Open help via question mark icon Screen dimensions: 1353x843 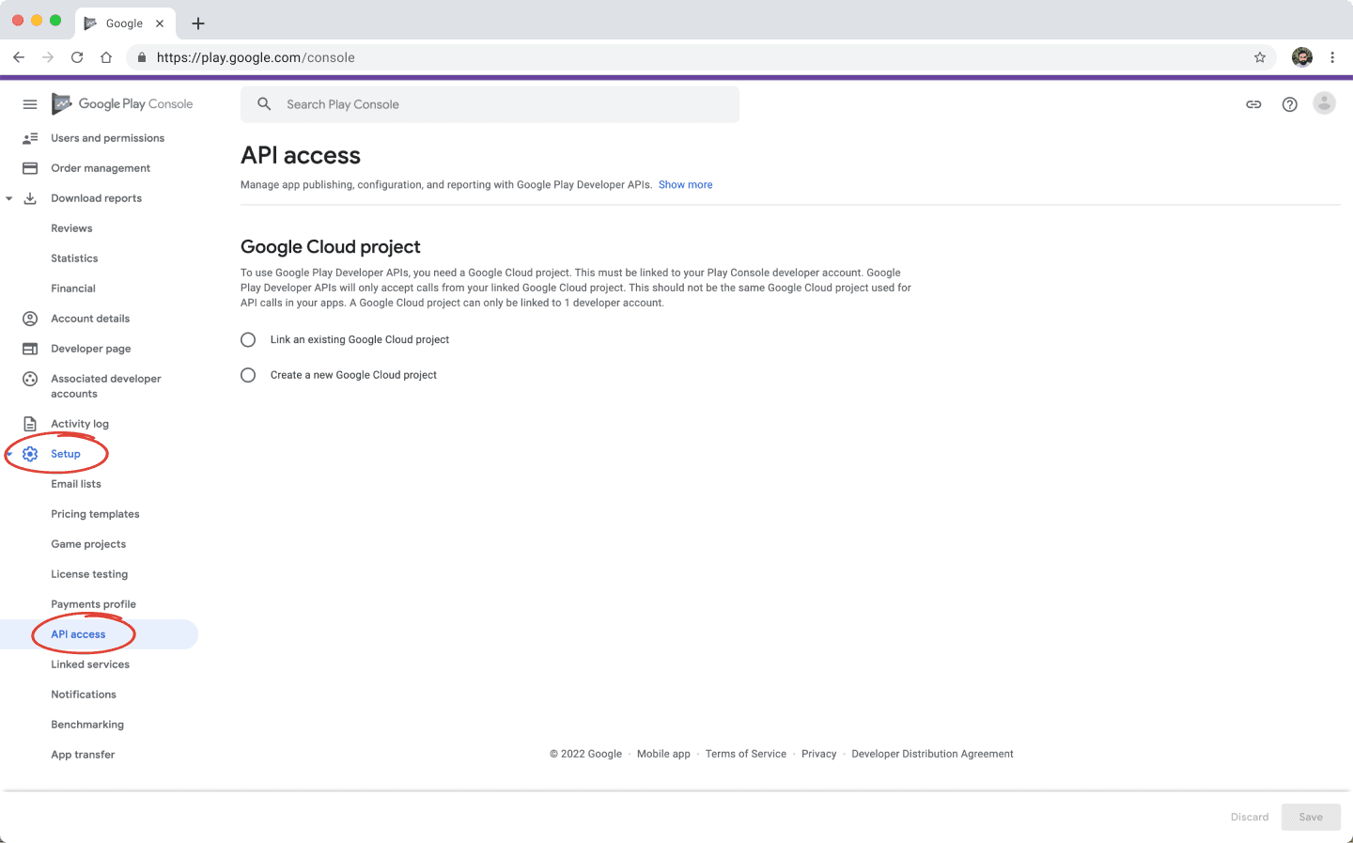coord(1290,104)
